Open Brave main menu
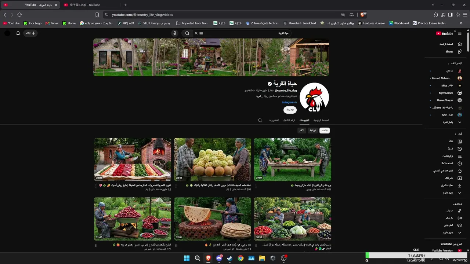Viewport: 470px width, 264px height. coord(465,15)
